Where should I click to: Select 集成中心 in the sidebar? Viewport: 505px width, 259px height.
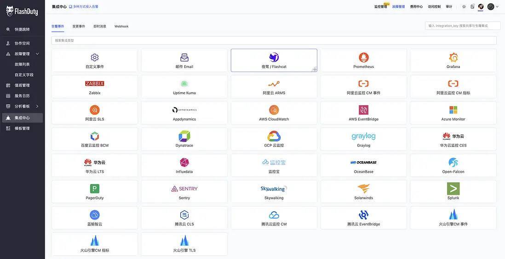click(22, 118)
